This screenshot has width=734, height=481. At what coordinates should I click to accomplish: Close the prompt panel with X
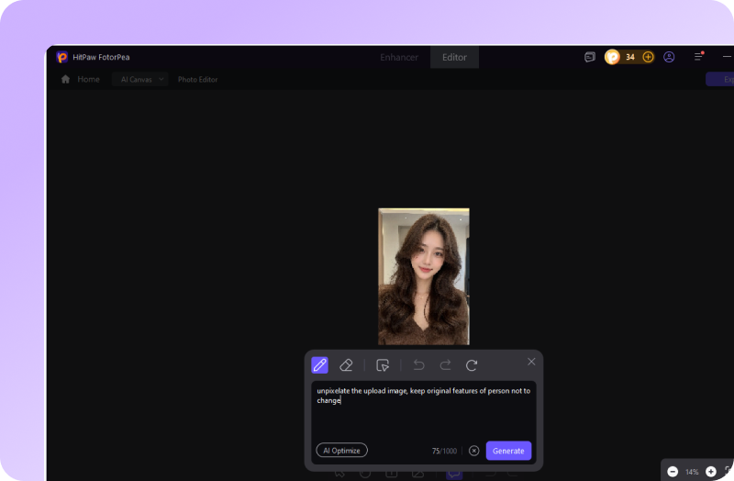tap(531, 362)
